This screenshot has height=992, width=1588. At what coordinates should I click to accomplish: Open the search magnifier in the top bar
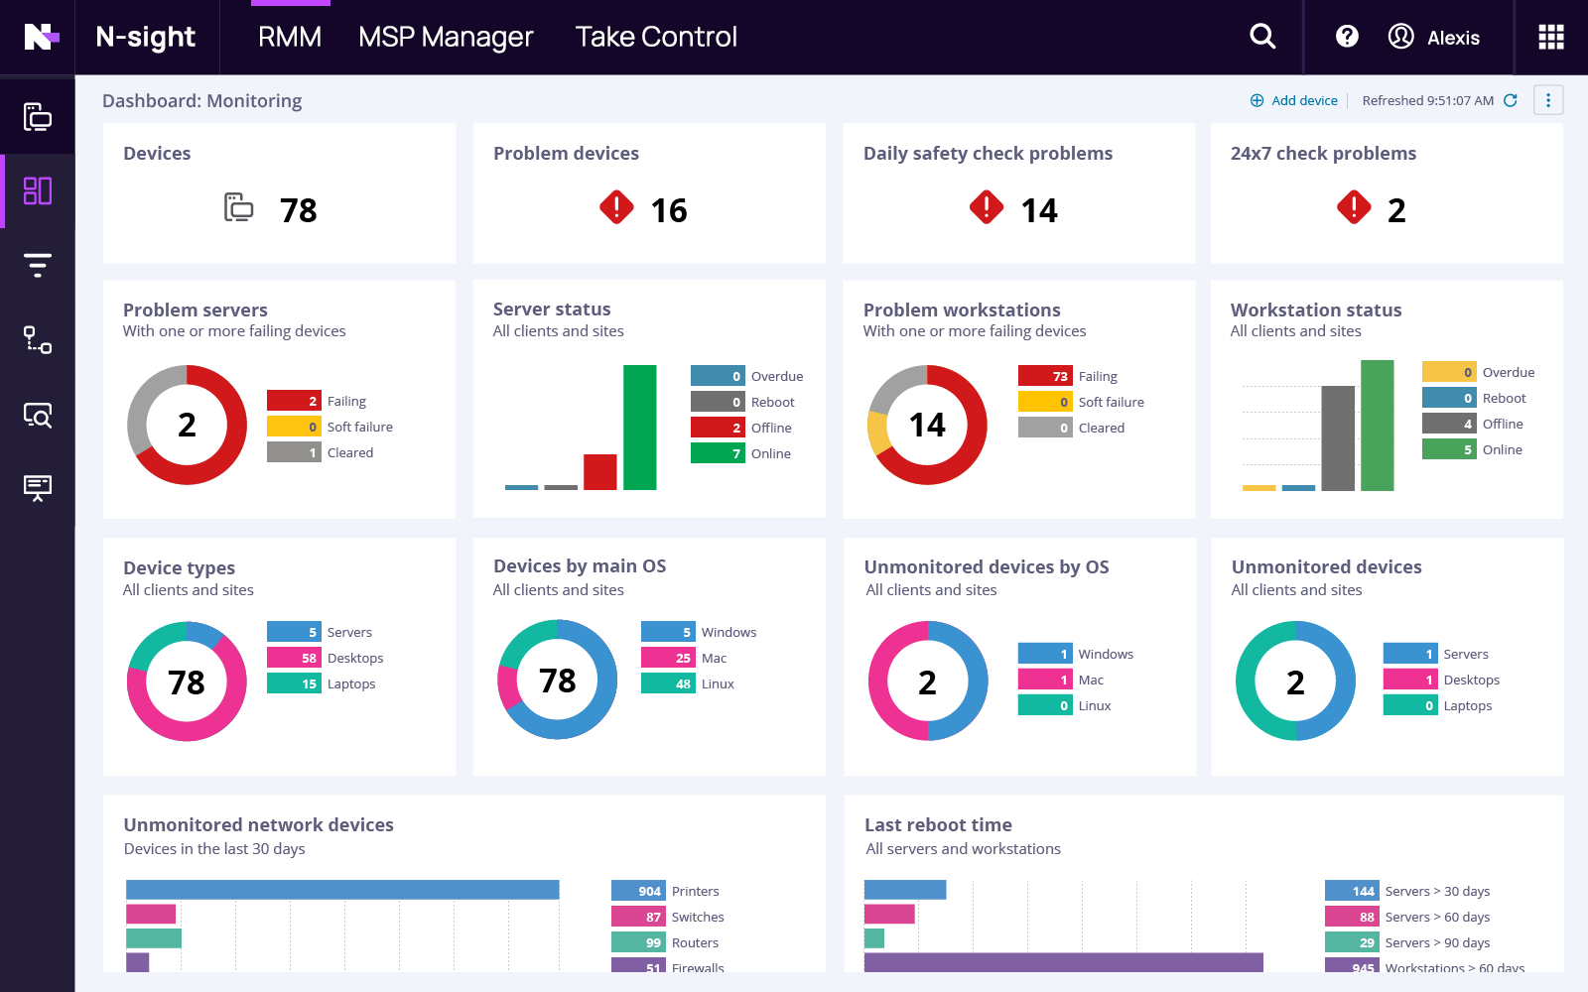[1261, 36]
